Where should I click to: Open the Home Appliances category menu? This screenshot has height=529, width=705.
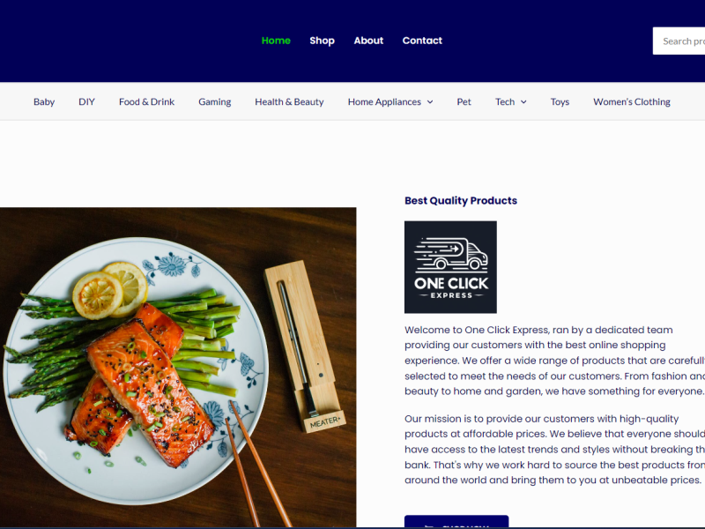pos(384,101)
